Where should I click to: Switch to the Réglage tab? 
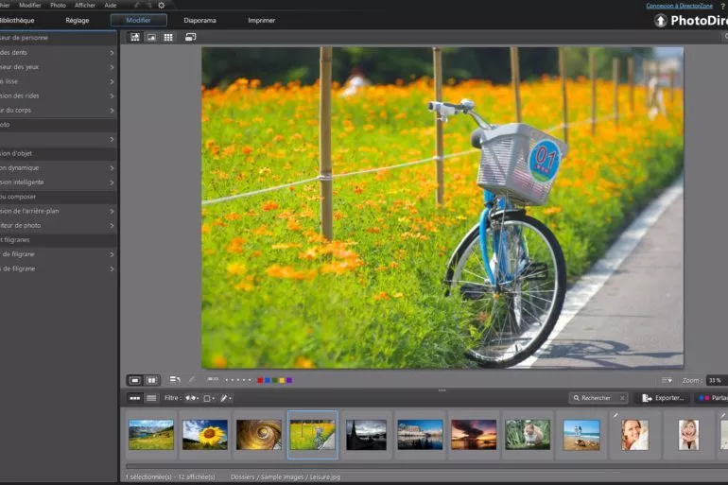coord(78,21)
